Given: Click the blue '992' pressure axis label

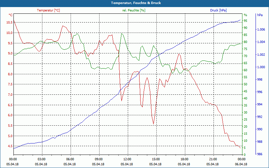Looking at the screenshot, I should click(x=260, y=117).
